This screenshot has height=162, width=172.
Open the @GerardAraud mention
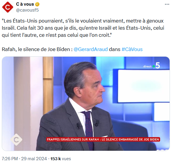pos(91,49)
